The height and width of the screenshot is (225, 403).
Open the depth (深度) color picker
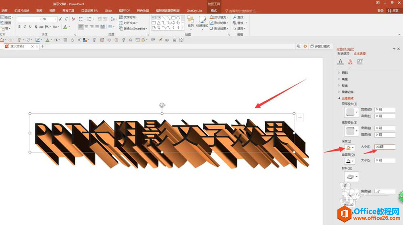[x=349, y=147]
